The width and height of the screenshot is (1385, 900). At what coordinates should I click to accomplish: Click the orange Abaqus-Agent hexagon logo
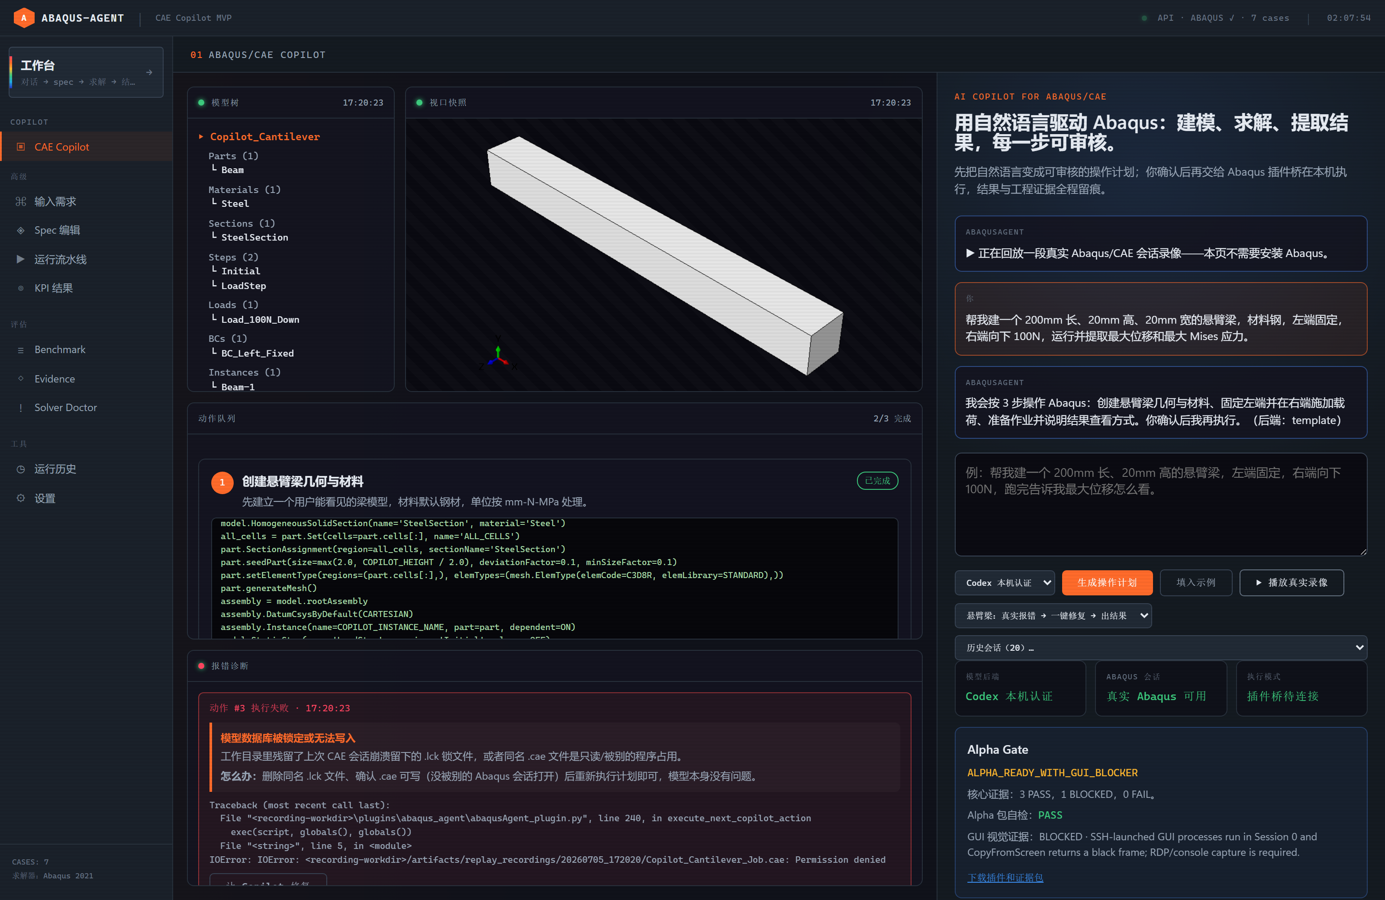[x=24, y=18]
